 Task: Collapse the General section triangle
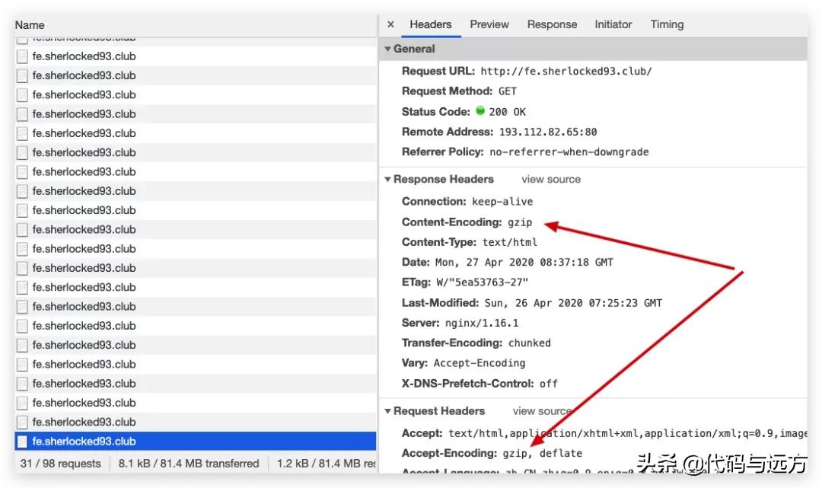click(x=388, y=49)
